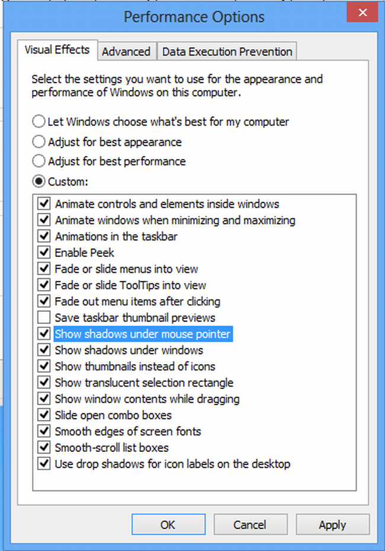Image resolution: width=385 pixels, height=551 pixels.
Task: Uncheck Enable Peek
Action: pyautogui.click(x=44, y=253)
